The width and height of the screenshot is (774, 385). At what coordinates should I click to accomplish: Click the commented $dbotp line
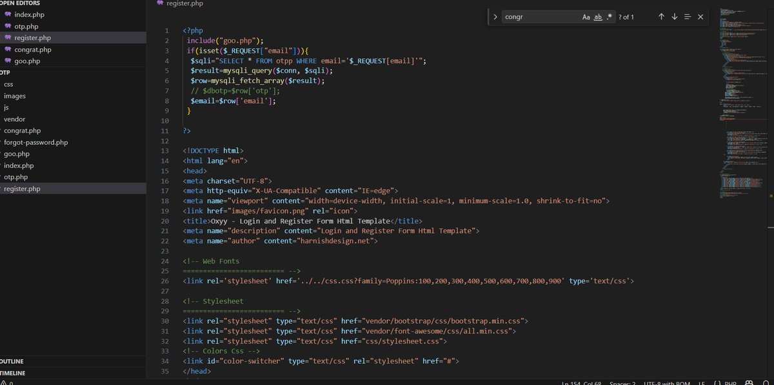point(236,91)
